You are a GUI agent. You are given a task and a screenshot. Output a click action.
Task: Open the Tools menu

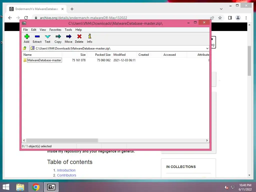(68, 30)
